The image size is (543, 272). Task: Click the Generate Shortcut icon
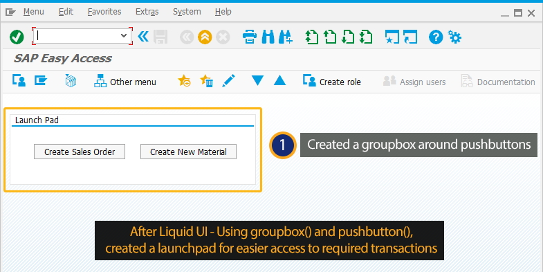[x=410, y=37]
